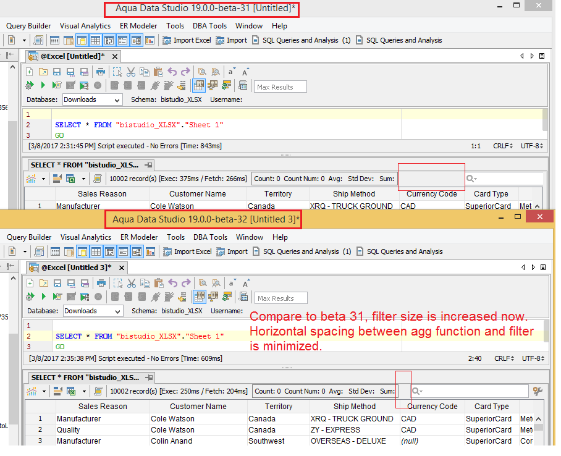This screenshot has height=456, width=561.
Task: Click Customer Name column header in beta-32
Action: (198, 406)
